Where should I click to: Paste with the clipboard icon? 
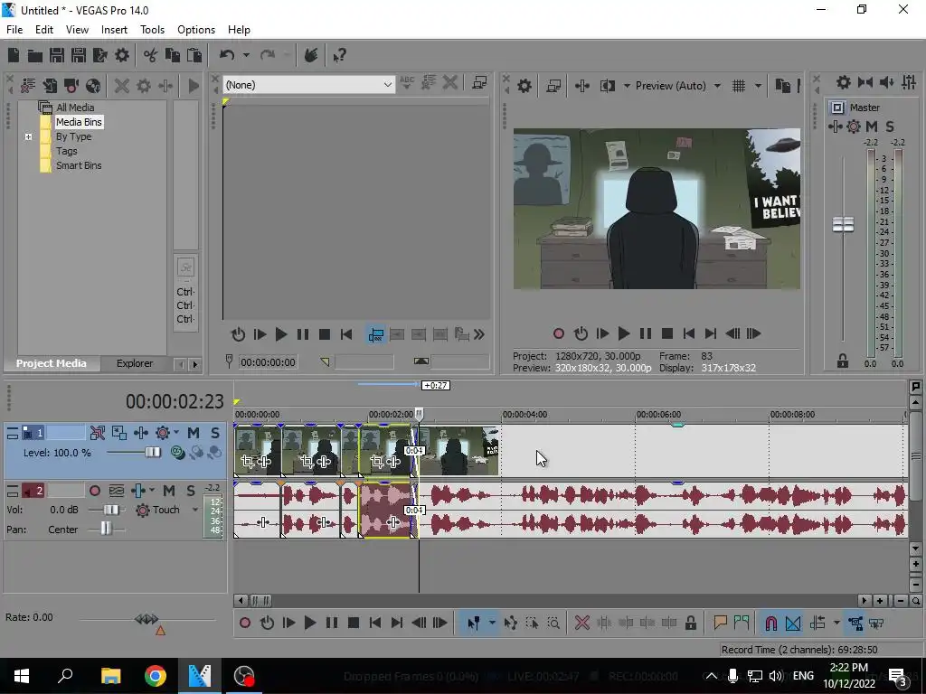click(194, 55)
